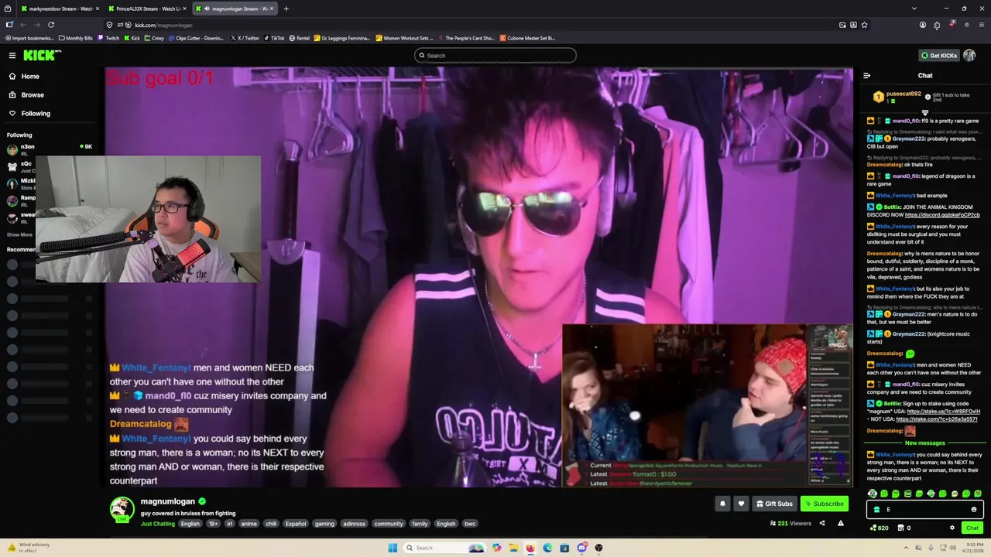Image resolution: width=991 pixels, height=557 pixels.
Task: Select the gaming tag
Action: click(x=324, y=524)
